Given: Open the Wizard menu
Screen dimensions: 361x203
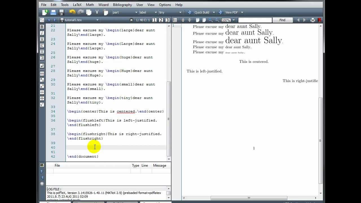Looking at the screenshot, I should pos(103,5).
